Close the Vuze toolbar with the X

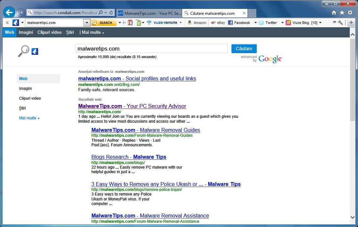pyautogui.click(x=7, y=23)
